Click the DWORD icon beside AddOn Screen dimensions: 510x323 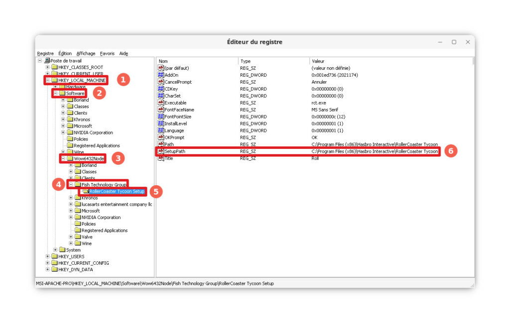click(x=161, y=75)
